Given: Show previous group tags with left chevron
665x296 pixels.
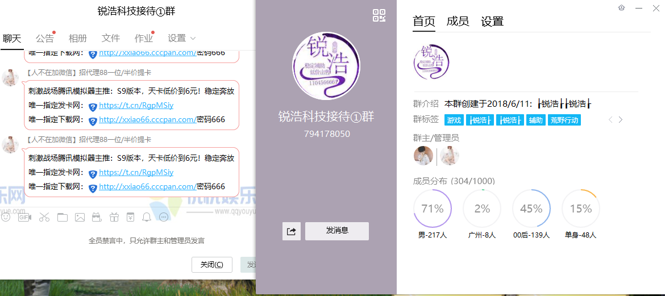Looking at the screenshot, I should coord(610,120).
